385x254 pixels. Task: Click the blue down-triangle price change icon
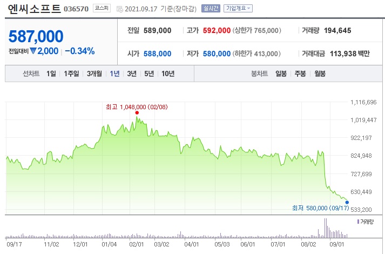click(x=33, y=51)
